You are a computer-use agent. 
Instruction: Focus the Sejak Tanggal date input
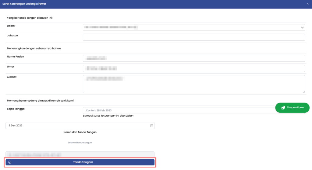[x=177, y=110]
